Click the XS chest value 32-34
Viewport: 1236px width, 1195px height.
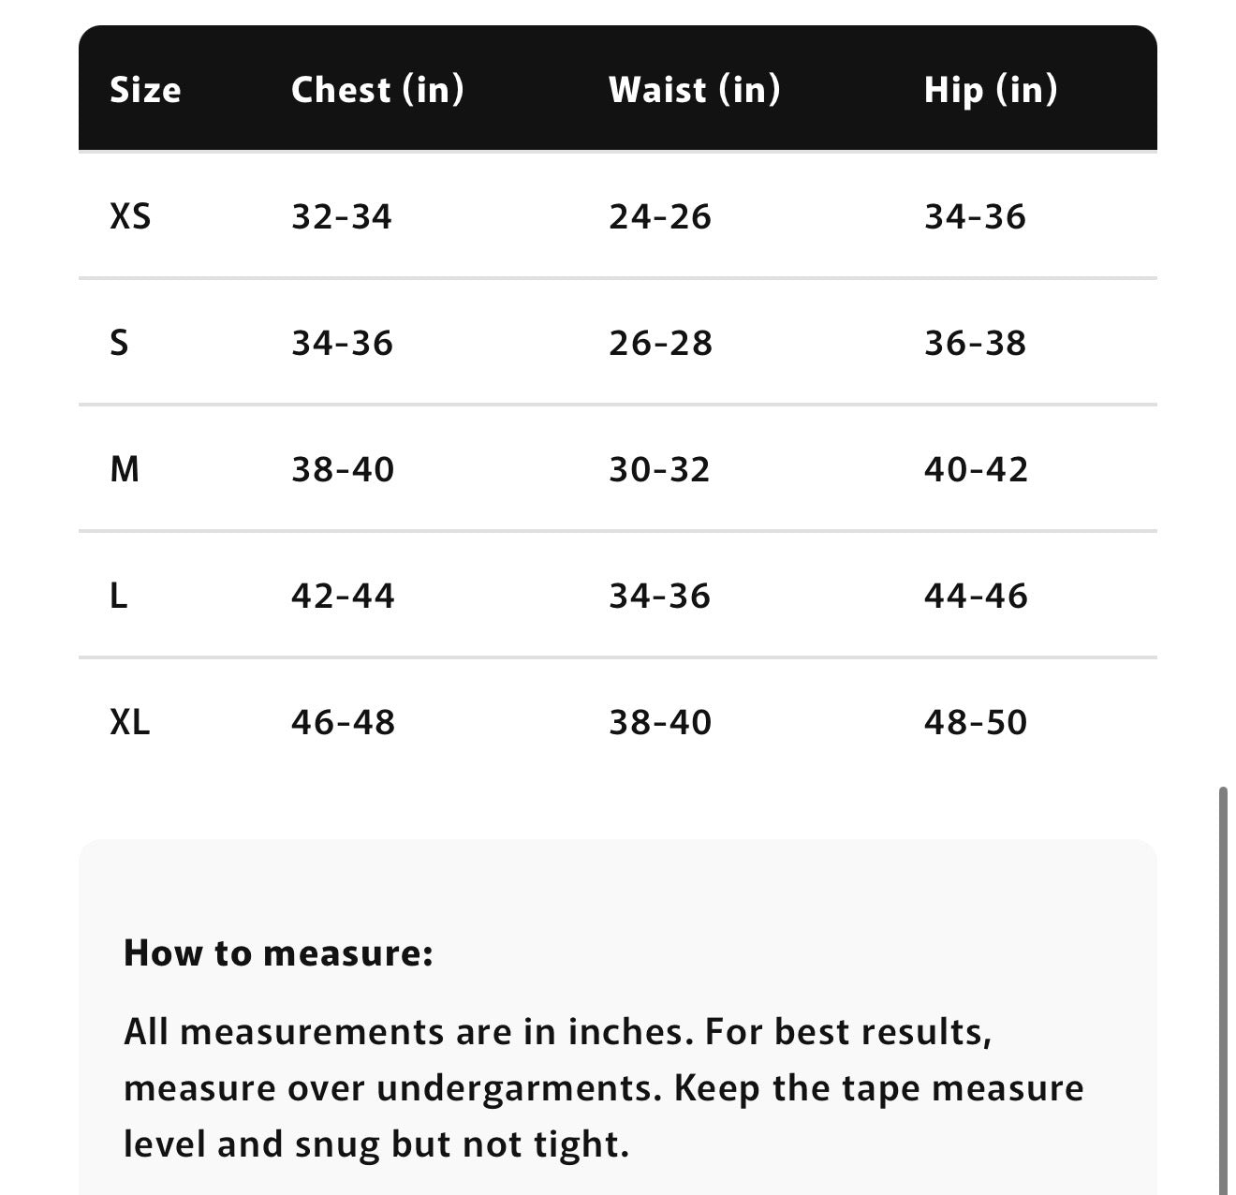[342, 216]
